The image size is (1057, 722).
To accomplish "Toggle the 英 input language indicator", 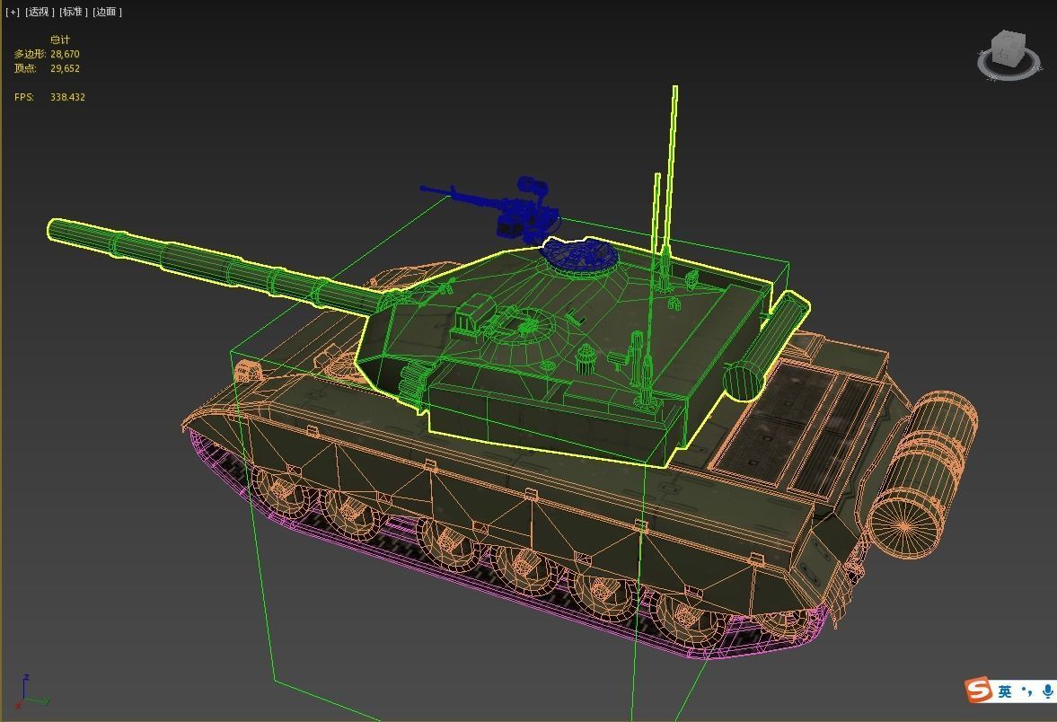I will pos(1004,691).
